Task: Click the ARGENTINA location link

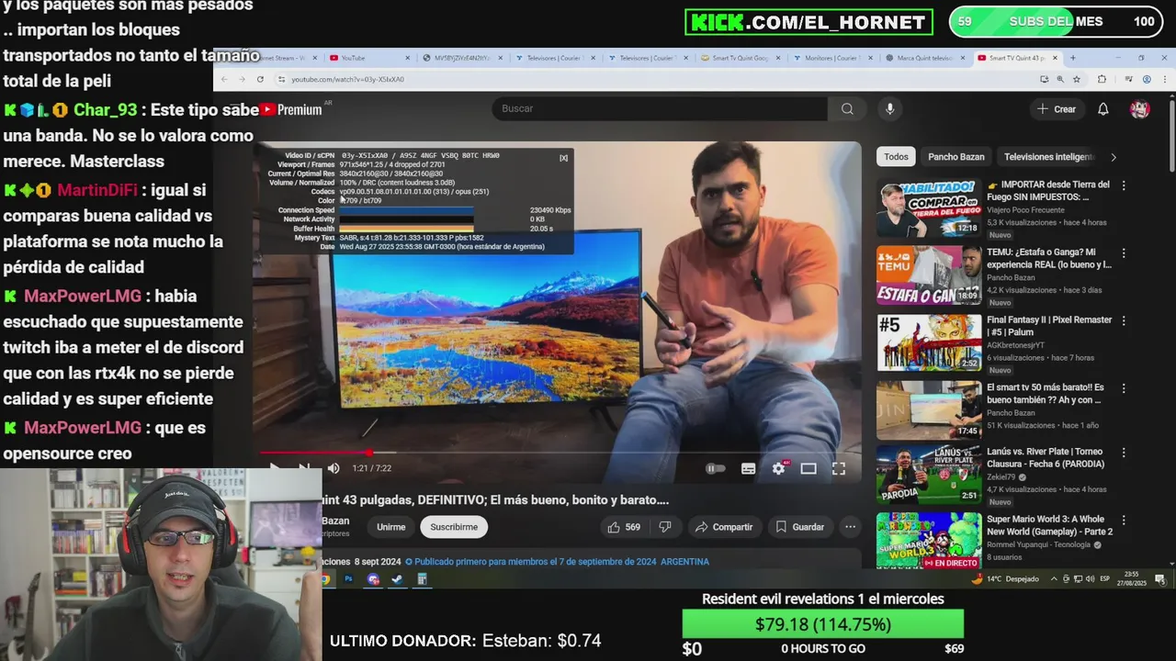Action: 684,562
